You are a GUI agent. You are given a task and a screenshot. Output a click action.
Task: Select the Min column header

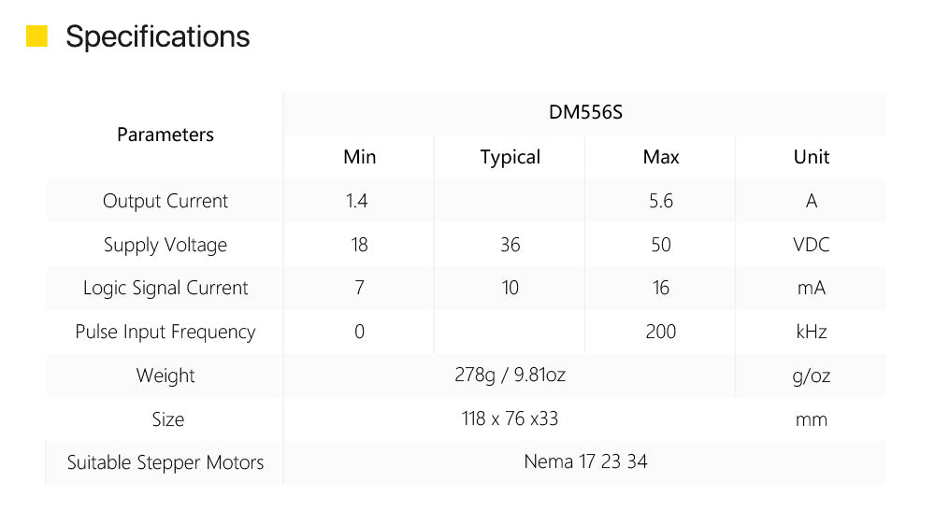[x=359, y=157]
